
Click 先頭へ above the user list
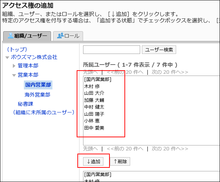pyautogui.click(x=90, y=72)
